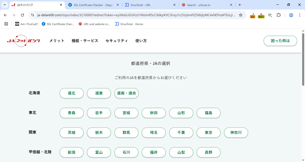Click the 困った時は button
The height and width of the screenshot is (162, 305).
[x=280, y=41]
